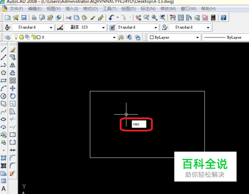Click the Save drawing icon

click(24, 17)
